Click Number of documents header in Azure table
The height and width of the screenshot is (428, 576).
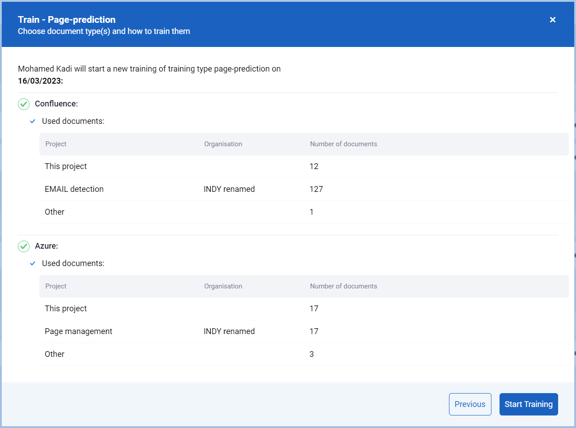tap(343, 286)
